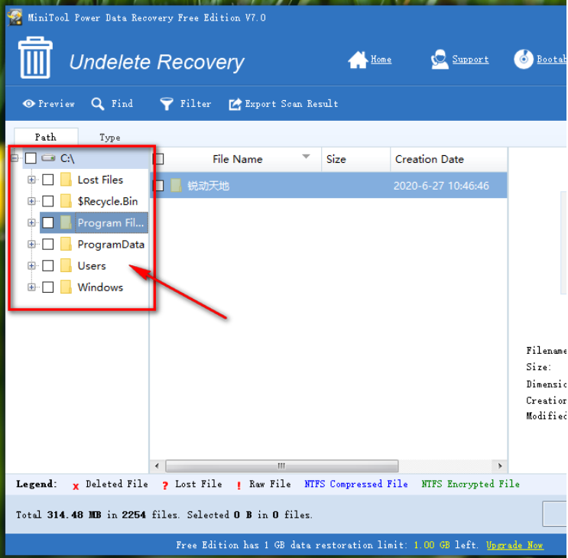Viewport: 568px width, 558px height.
Task: Click the 2020-6-27 10:46:46 date cell
Action: pos(441,186)
